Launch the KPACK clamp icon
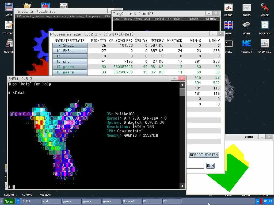The width and height of the screenshot is (274, 205). tap(265, 8)
